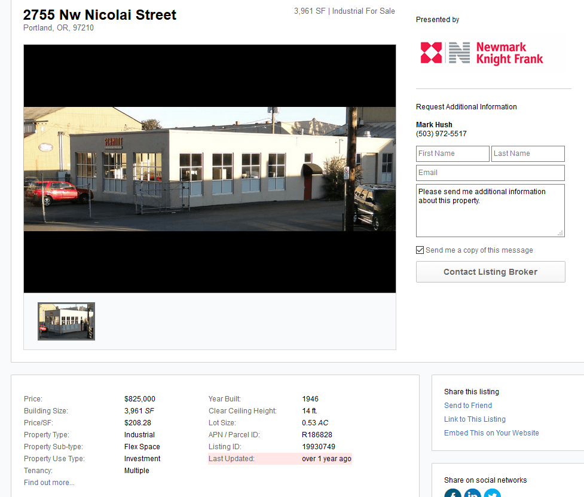Share listing on Facebook
The image size is (584, 497).
(453, 493)
